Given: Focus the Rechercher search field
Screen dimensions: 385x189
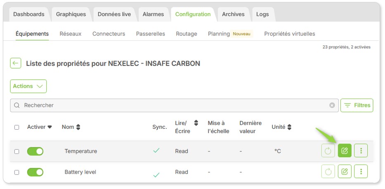Looking at the screenshot, I should pyautogui.click(x=174, y=105).
